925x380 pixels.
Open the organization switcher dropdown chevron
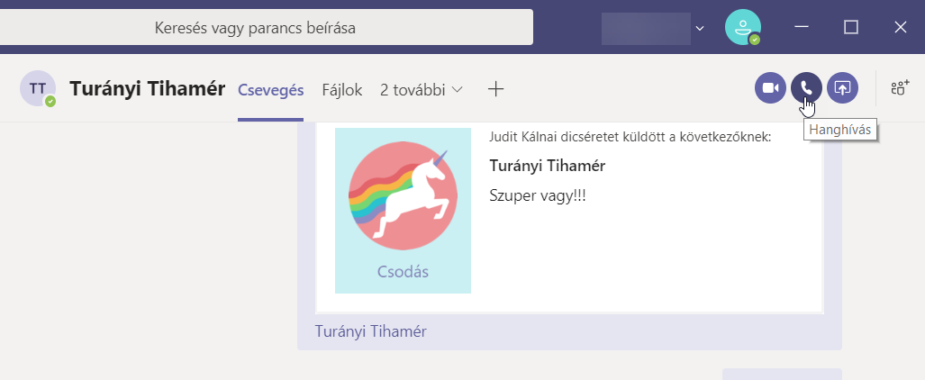[700, 28]
